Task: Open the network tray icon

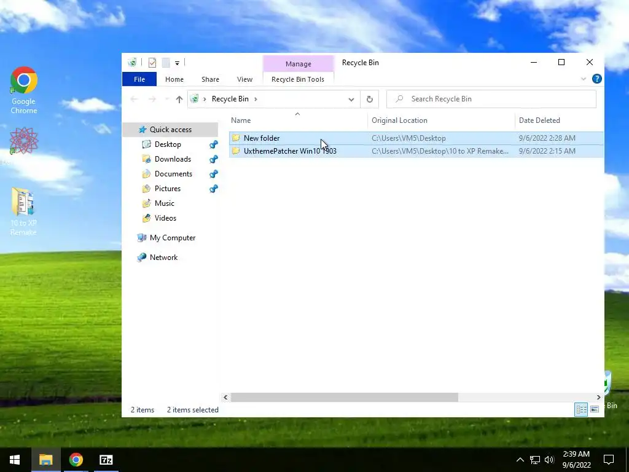Action: [535, 460]
